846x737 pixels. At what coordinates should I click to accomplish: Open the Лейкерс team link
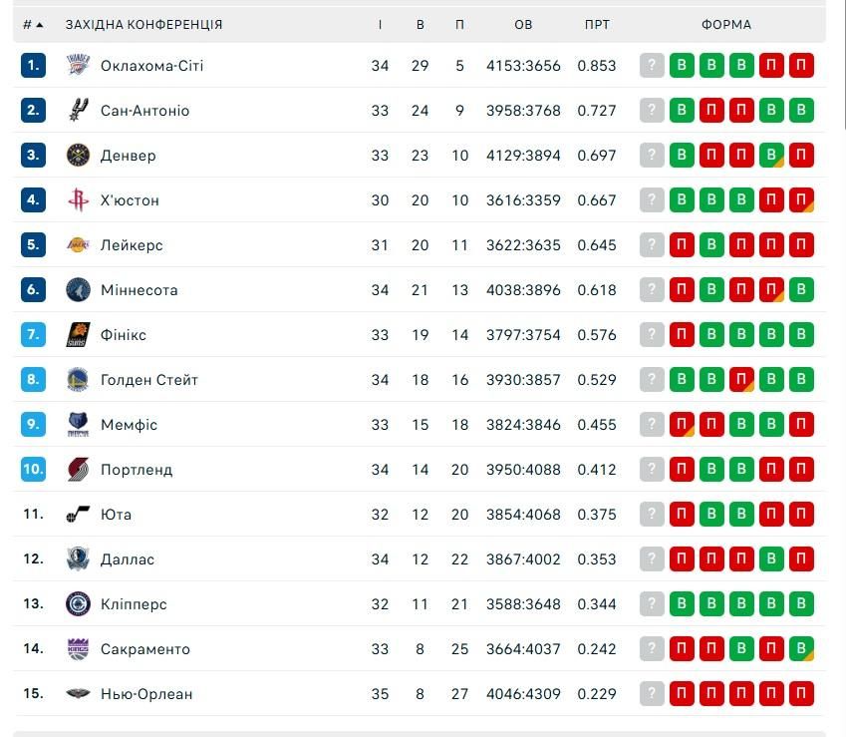coord(132,245)
